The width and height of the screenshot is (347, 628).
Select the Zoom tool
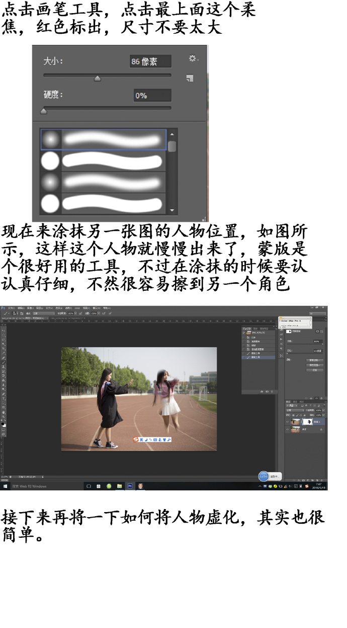(4, 416)
